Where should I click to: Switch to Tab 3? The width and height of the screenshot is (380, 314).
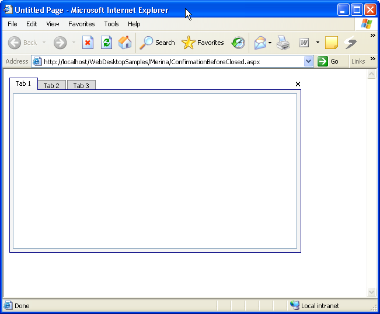[x=81, y=86]
